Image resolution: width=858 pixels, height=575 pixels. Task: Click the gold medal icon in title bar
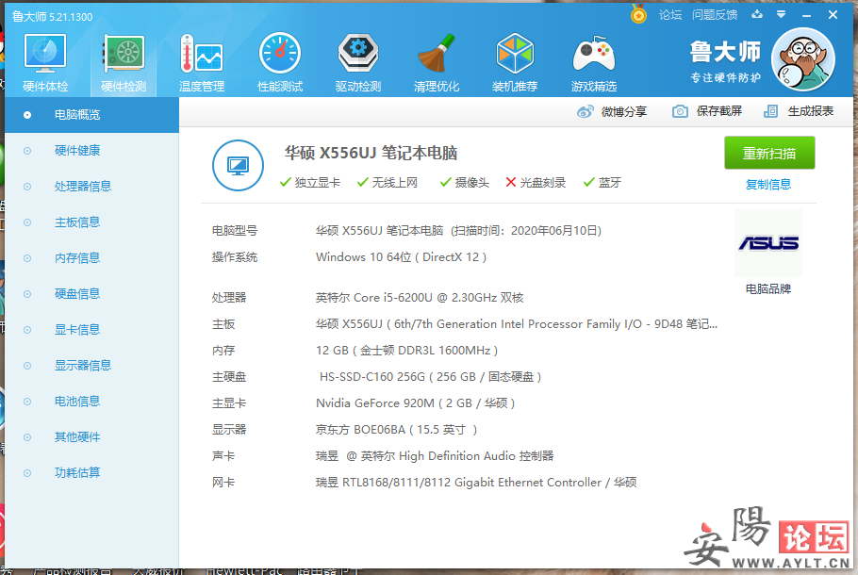(638, 14)
